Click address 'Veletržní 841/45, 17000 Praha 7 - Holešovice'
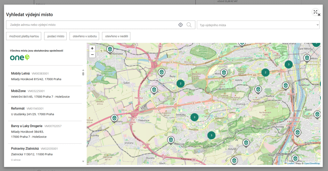Image resolution: width=328 pixels, height=171 pixels. point(40,97)
